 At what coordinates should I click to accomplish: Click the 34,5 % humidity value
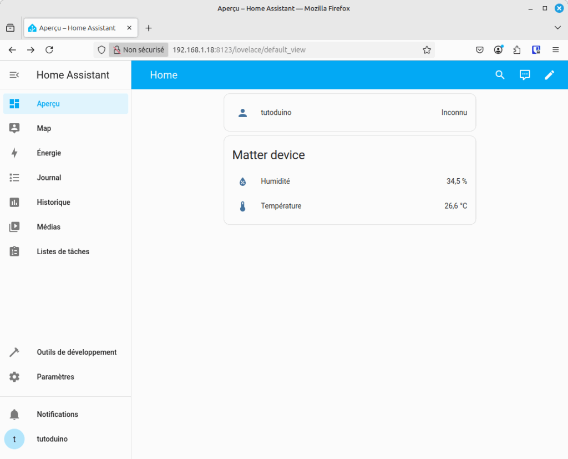coord(457,181)
